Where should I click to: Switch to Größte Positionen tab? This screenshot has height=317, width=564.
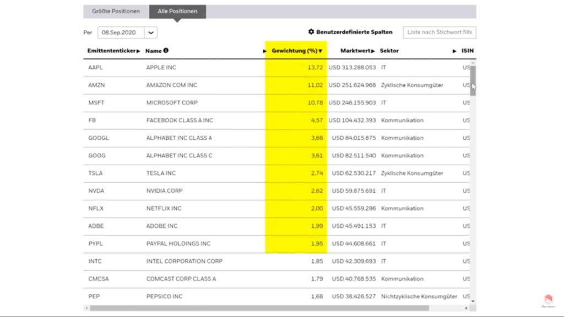tap(116, 12)
